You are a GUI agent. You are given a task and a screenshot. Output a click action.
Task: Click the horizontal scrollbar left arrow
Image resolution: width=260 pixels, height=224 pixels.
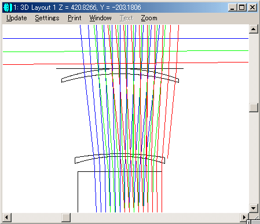coord(7,218)
